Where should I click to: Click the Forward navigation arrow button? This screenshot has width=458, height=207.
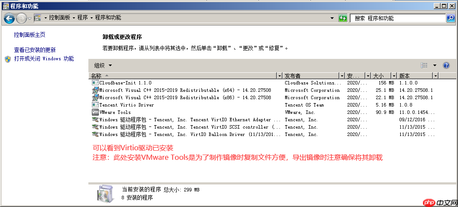pyautogui.click(x=21, y=19)
